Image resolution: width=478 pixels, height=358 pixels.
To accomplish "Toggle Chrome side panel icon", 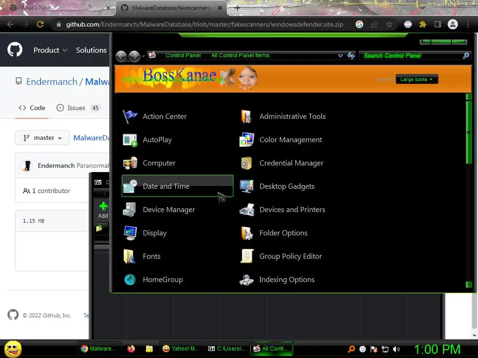I will 438,24.
